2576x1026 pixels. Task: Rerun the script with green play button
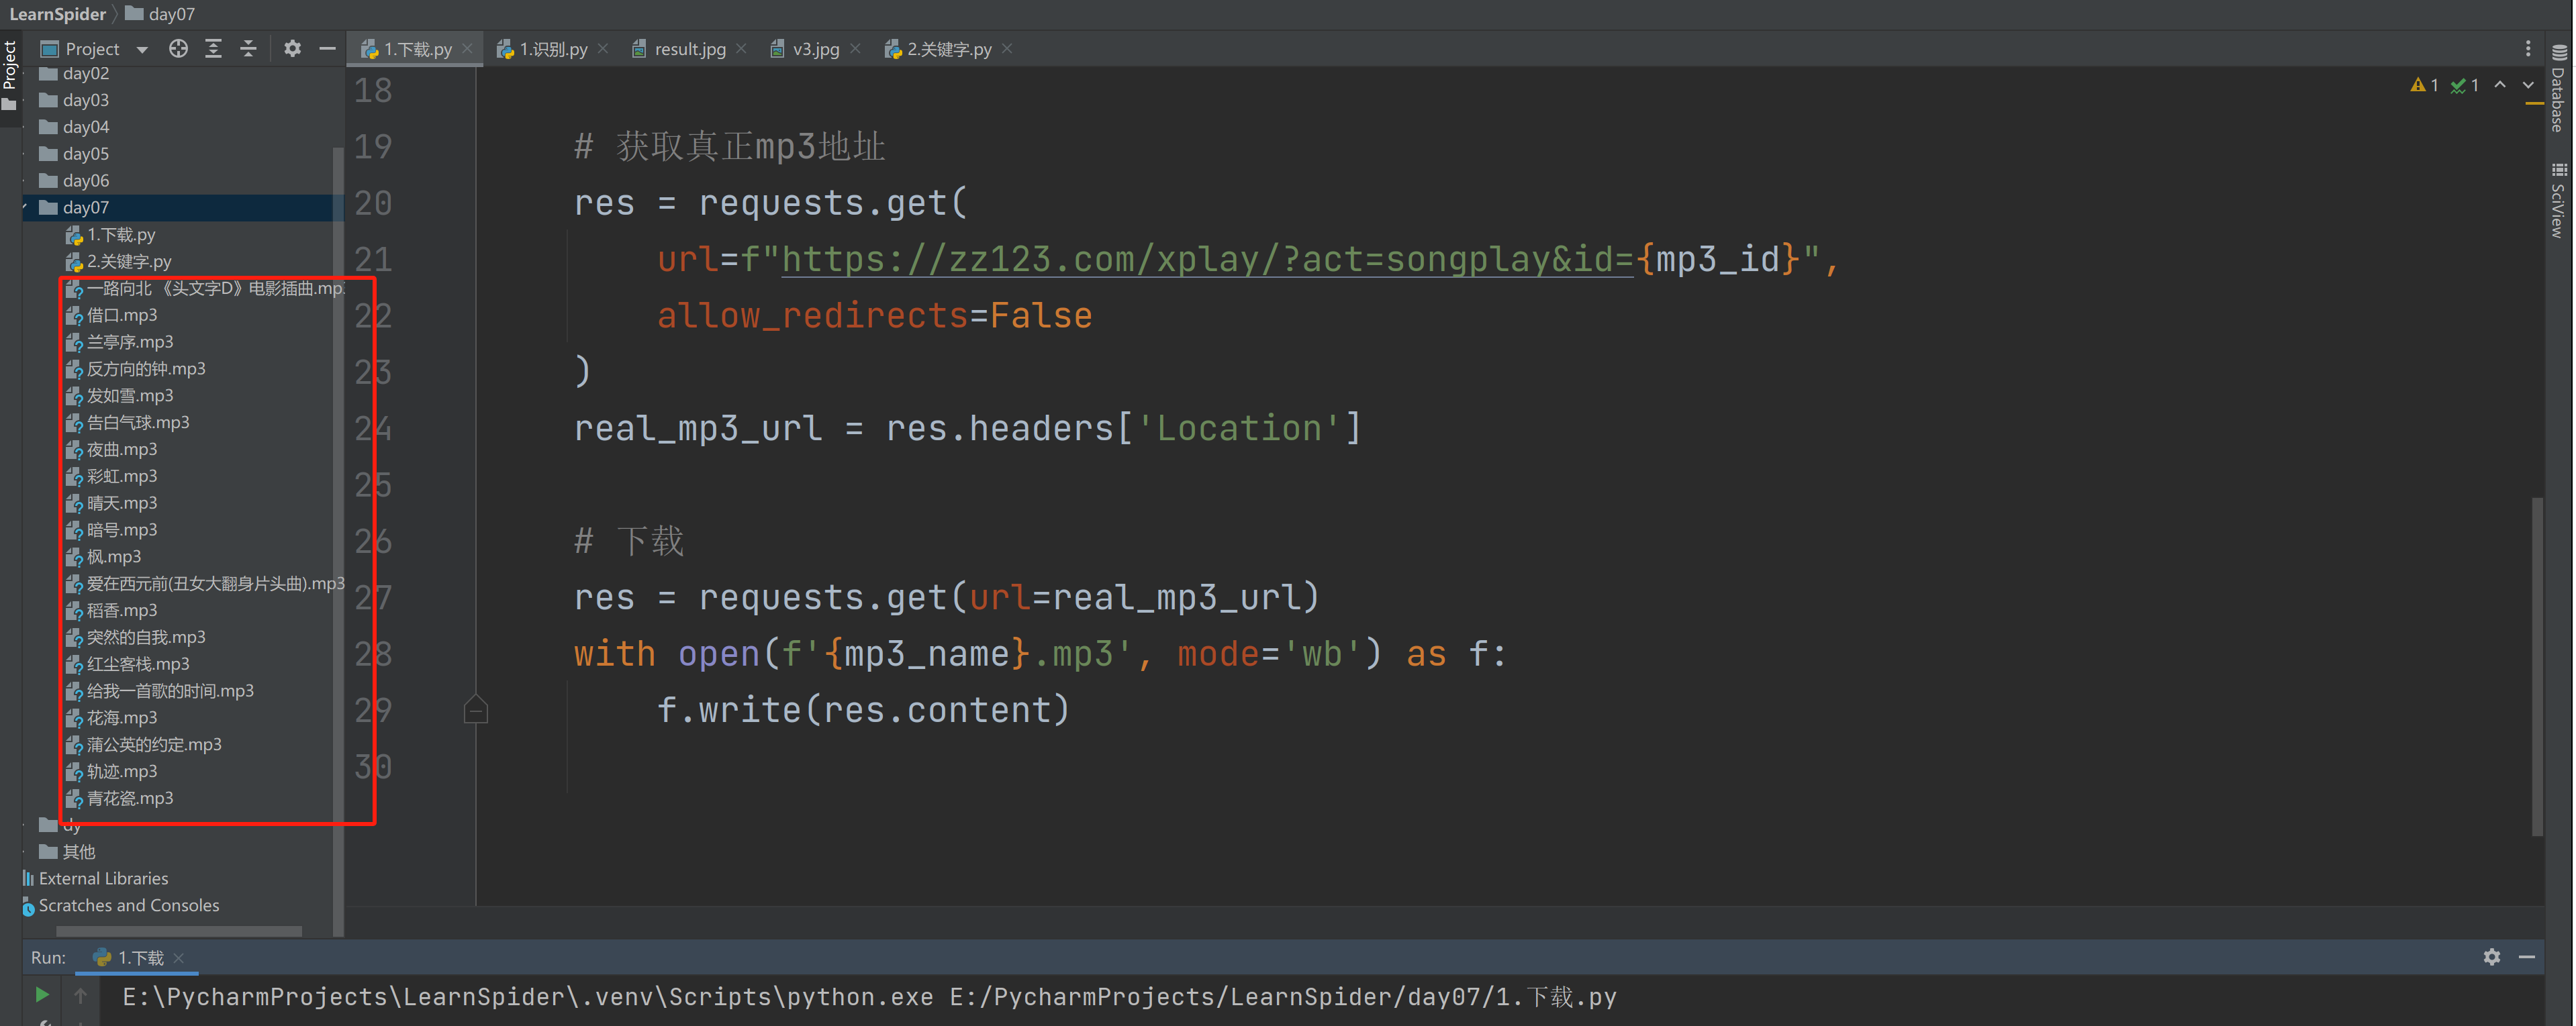42,995
